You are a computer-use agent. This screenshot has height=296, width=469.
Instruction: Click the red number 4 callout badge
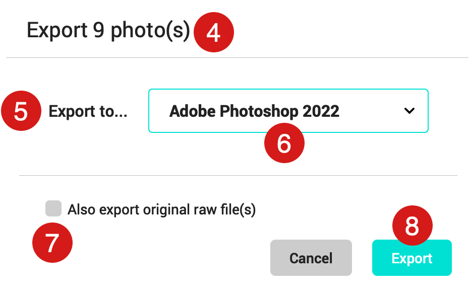[x=213, y=32]
